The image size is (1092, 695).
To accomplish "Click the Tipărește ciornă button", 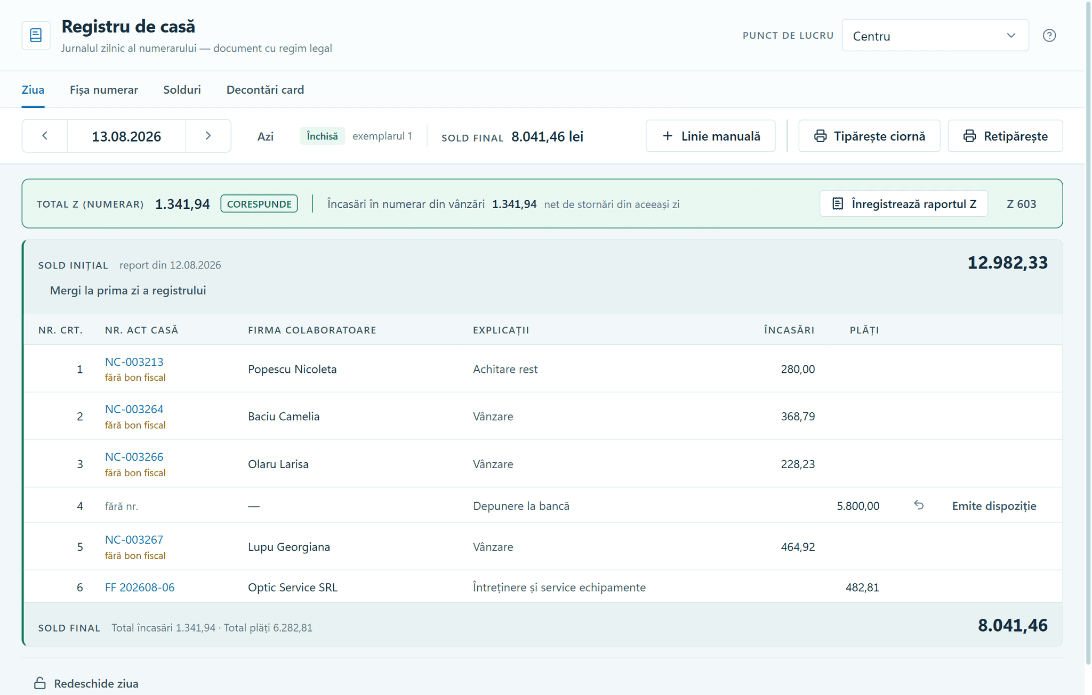I will [869, 136].
